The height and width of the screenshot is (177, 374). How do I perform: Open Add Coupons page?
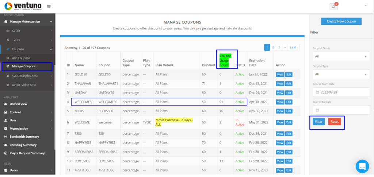21,58
